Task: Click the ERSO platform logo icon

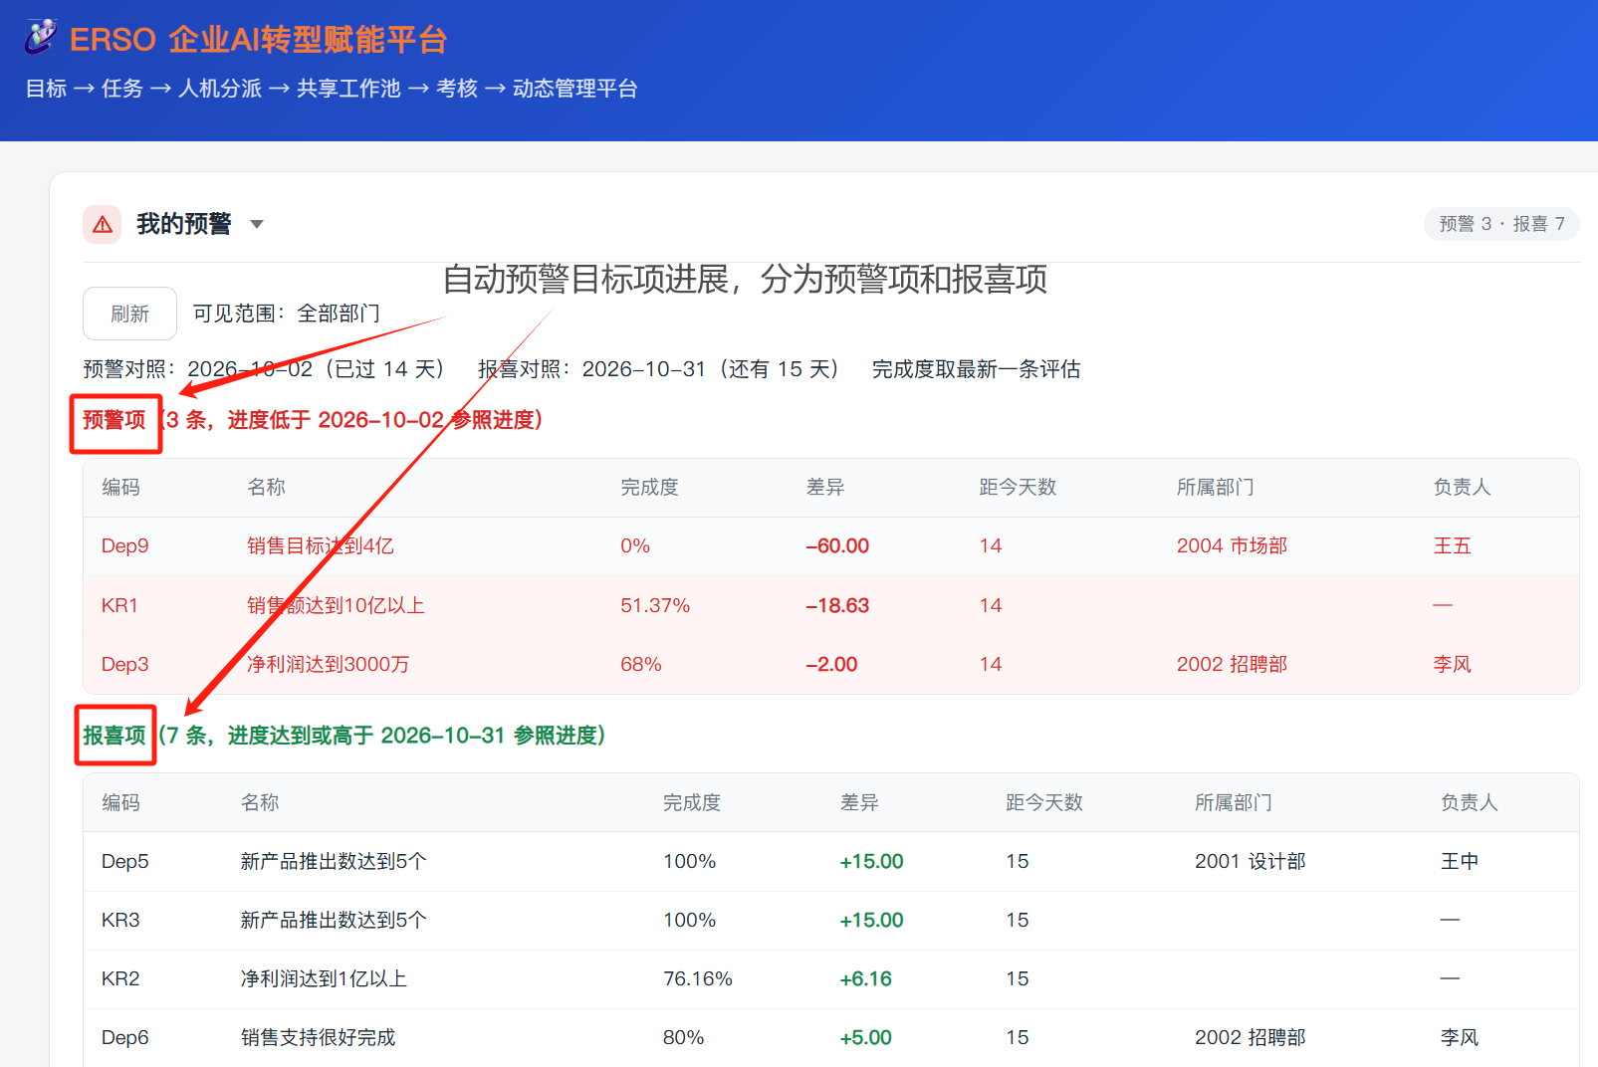Action: (x=41, y=37)
